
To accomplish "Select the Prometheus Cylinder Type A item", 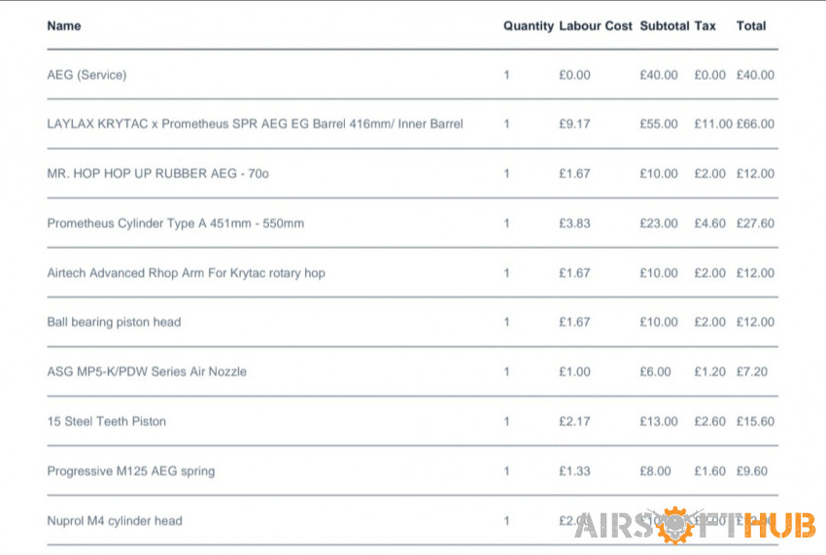I will pos(176,224).
